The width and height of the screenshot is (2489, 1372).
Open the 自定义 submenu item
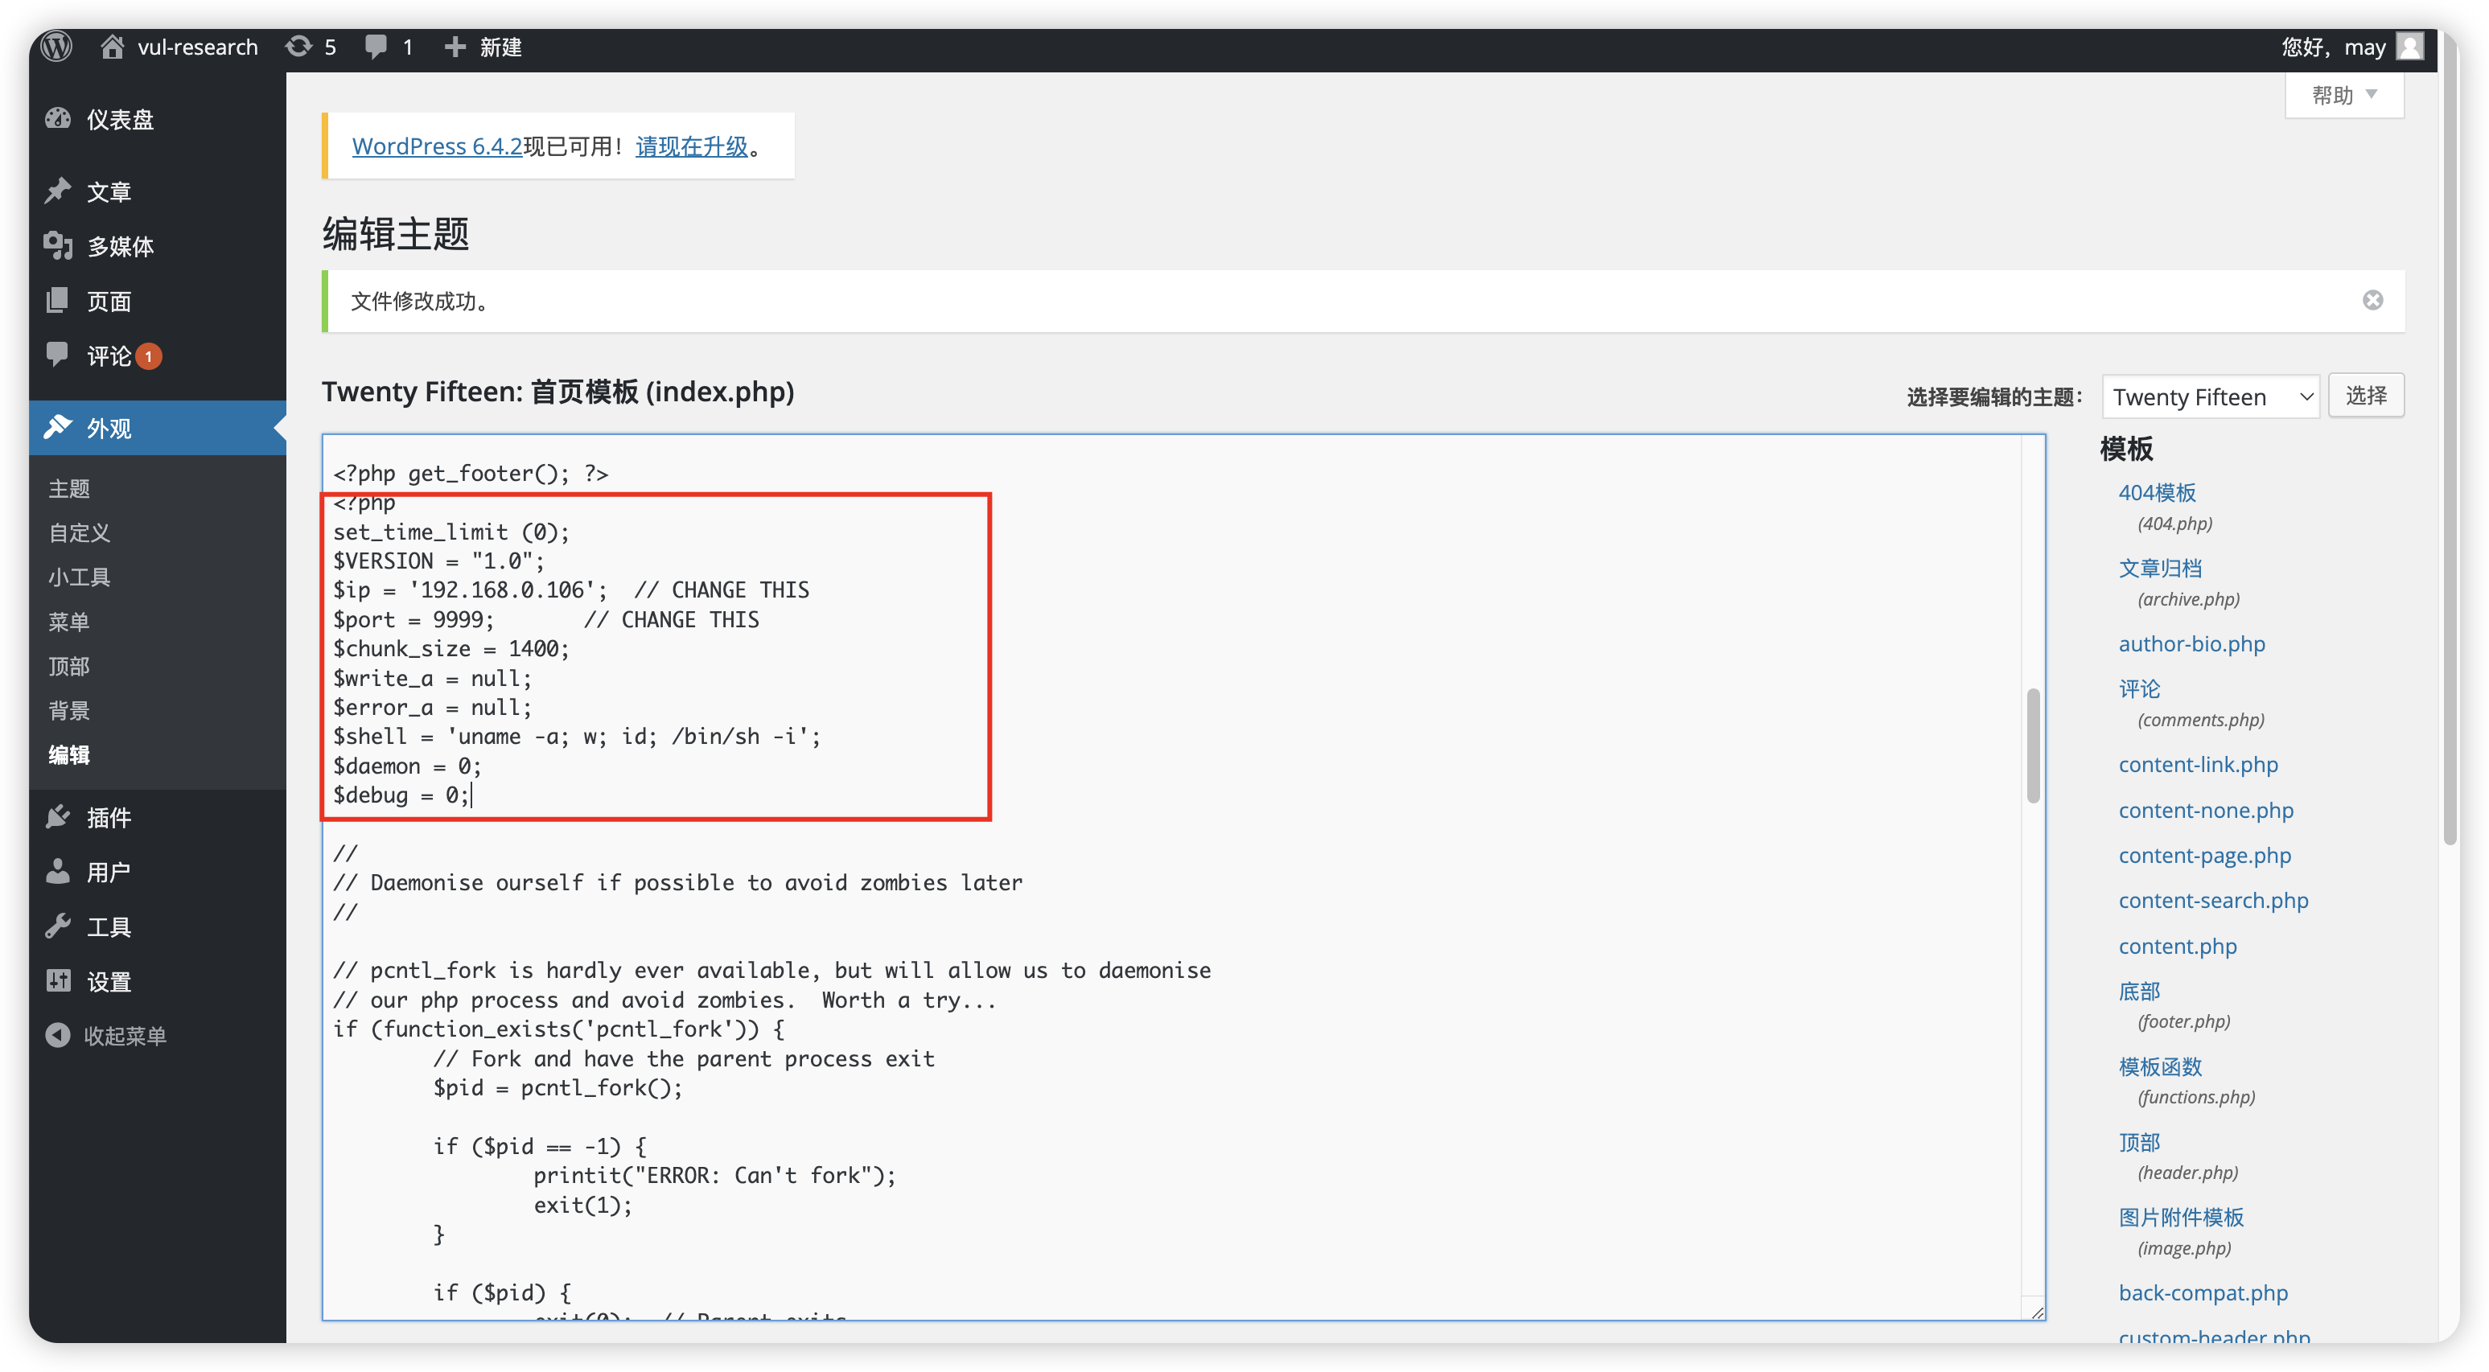79,532
